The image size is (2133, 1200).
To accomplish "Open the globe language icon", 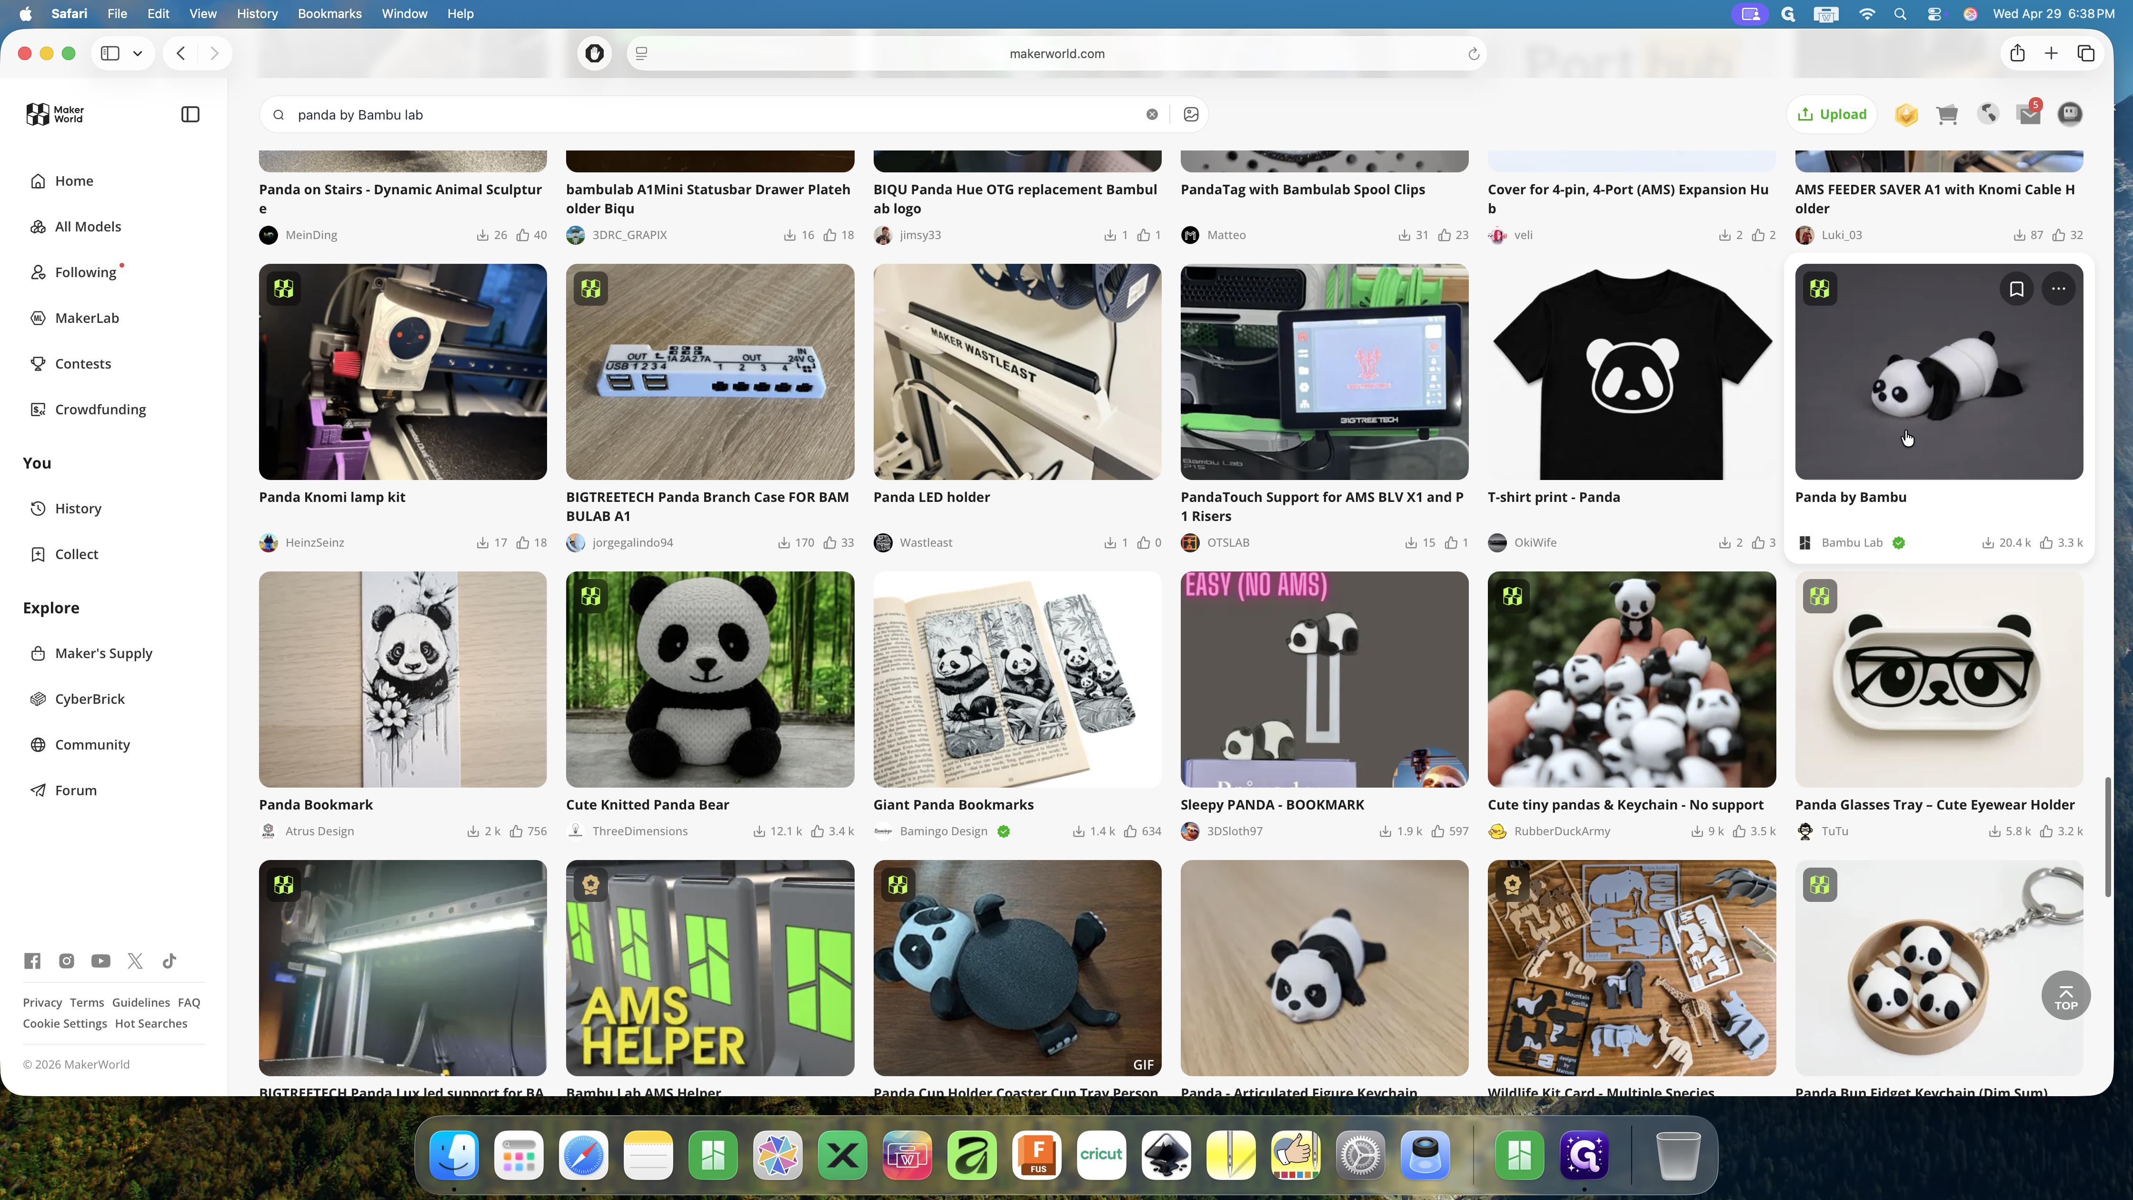I will click(x=1988, y=114).
